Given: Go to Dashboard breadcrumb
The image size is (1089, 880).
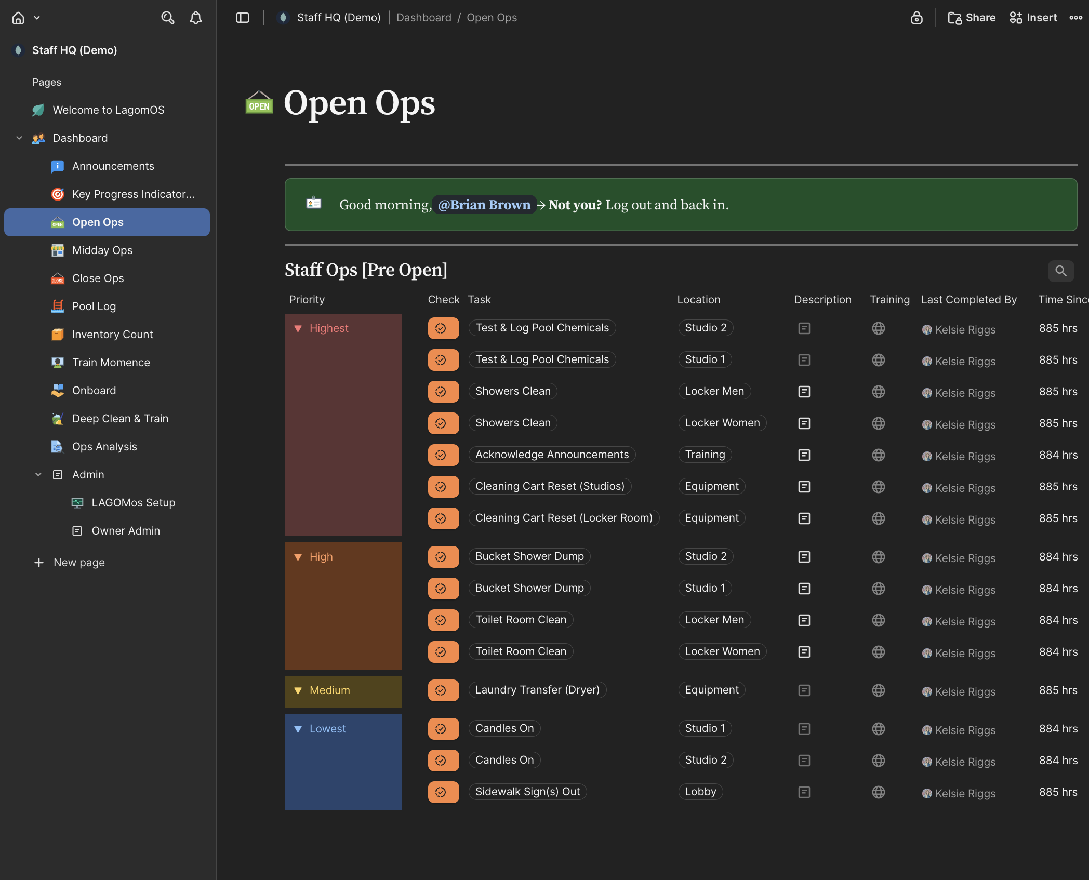Looking at the screenshot, I should point(424,18).
